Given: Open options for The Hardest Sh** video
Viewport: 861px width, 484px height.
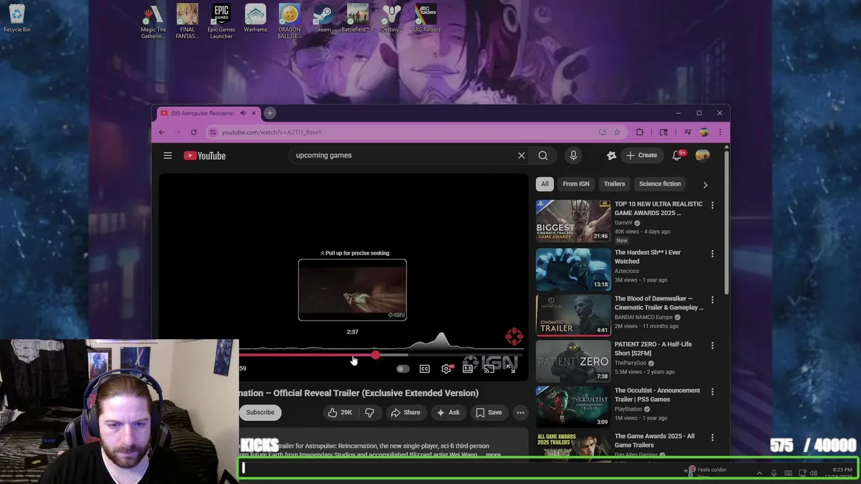Looking at the screenshot, I should [x=712, y=253].
